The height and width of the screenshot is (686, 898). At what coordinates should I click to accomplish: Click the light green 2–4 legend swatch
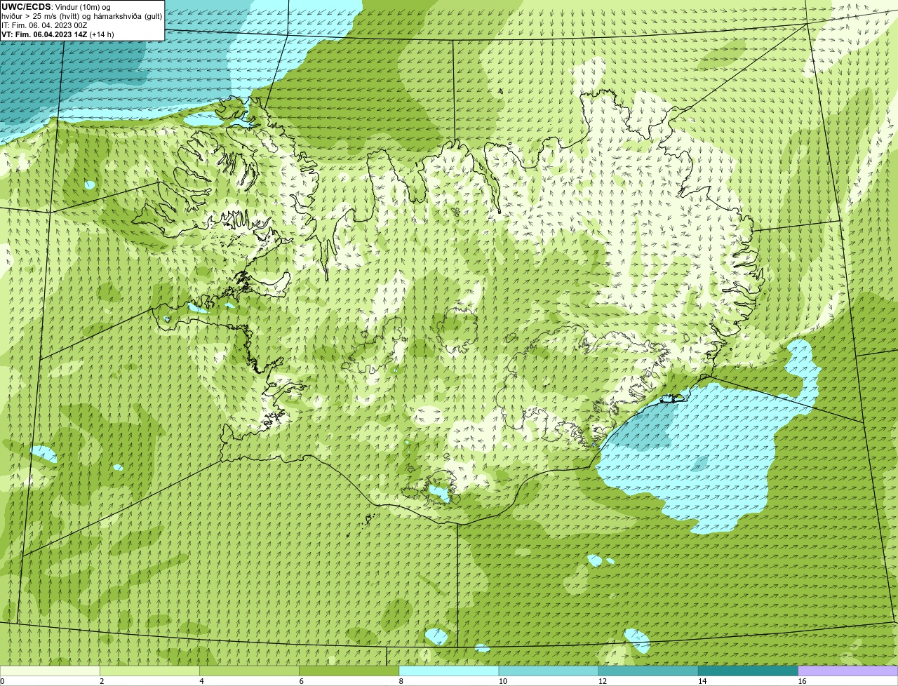click(x=149, y=671)
